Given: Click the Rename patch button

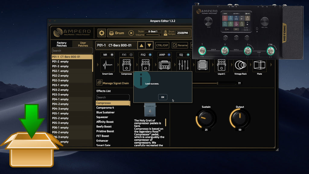Looking at the screenshot, I should click(180, 45).
